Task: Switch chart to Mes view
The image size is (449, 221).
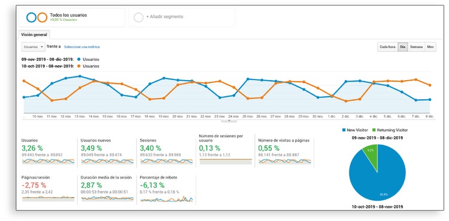Action: pyautogui.click(x=430, y=47)
